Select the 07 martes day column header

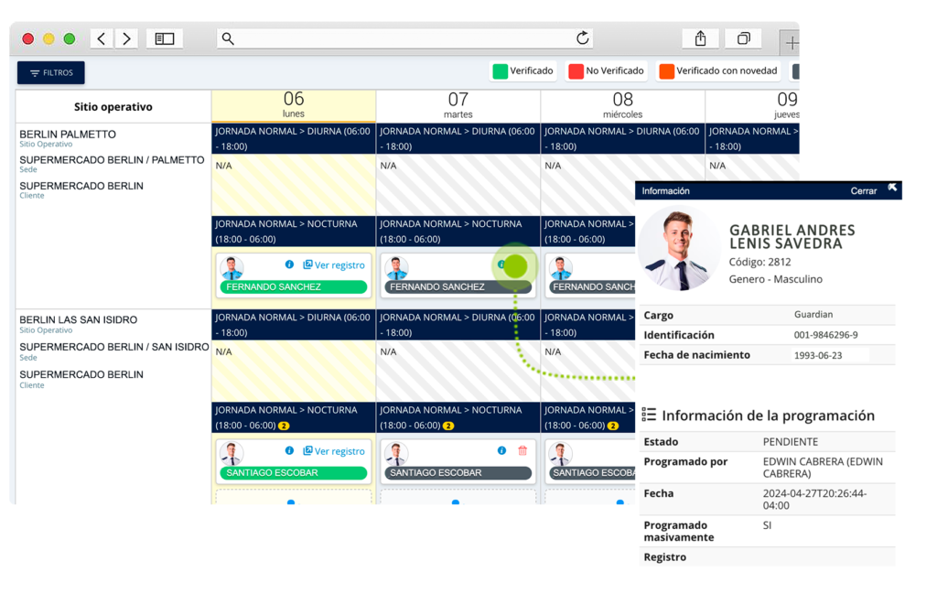click(x=458, y=105)
